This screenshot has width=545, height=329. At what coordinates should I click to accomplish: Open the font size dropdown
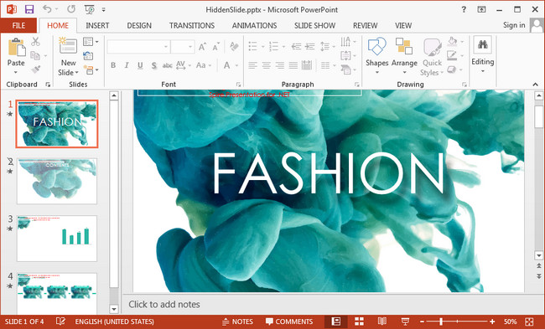(x=190, y=47)
